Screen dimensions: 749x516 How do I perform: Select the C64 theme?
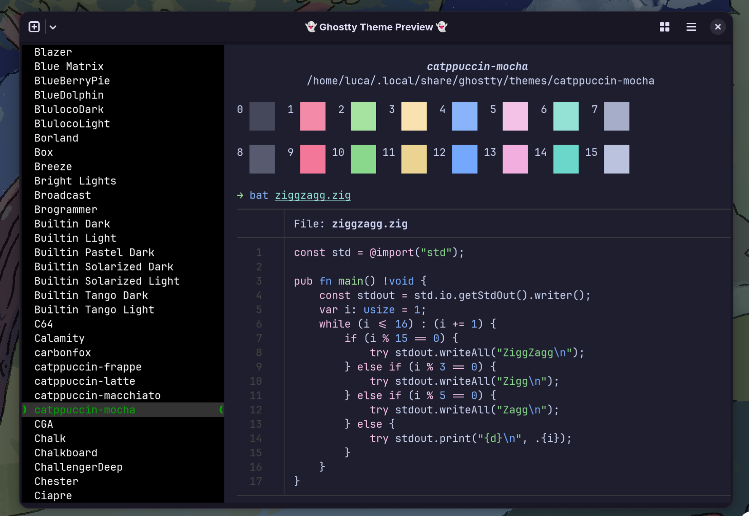point(123,324)
